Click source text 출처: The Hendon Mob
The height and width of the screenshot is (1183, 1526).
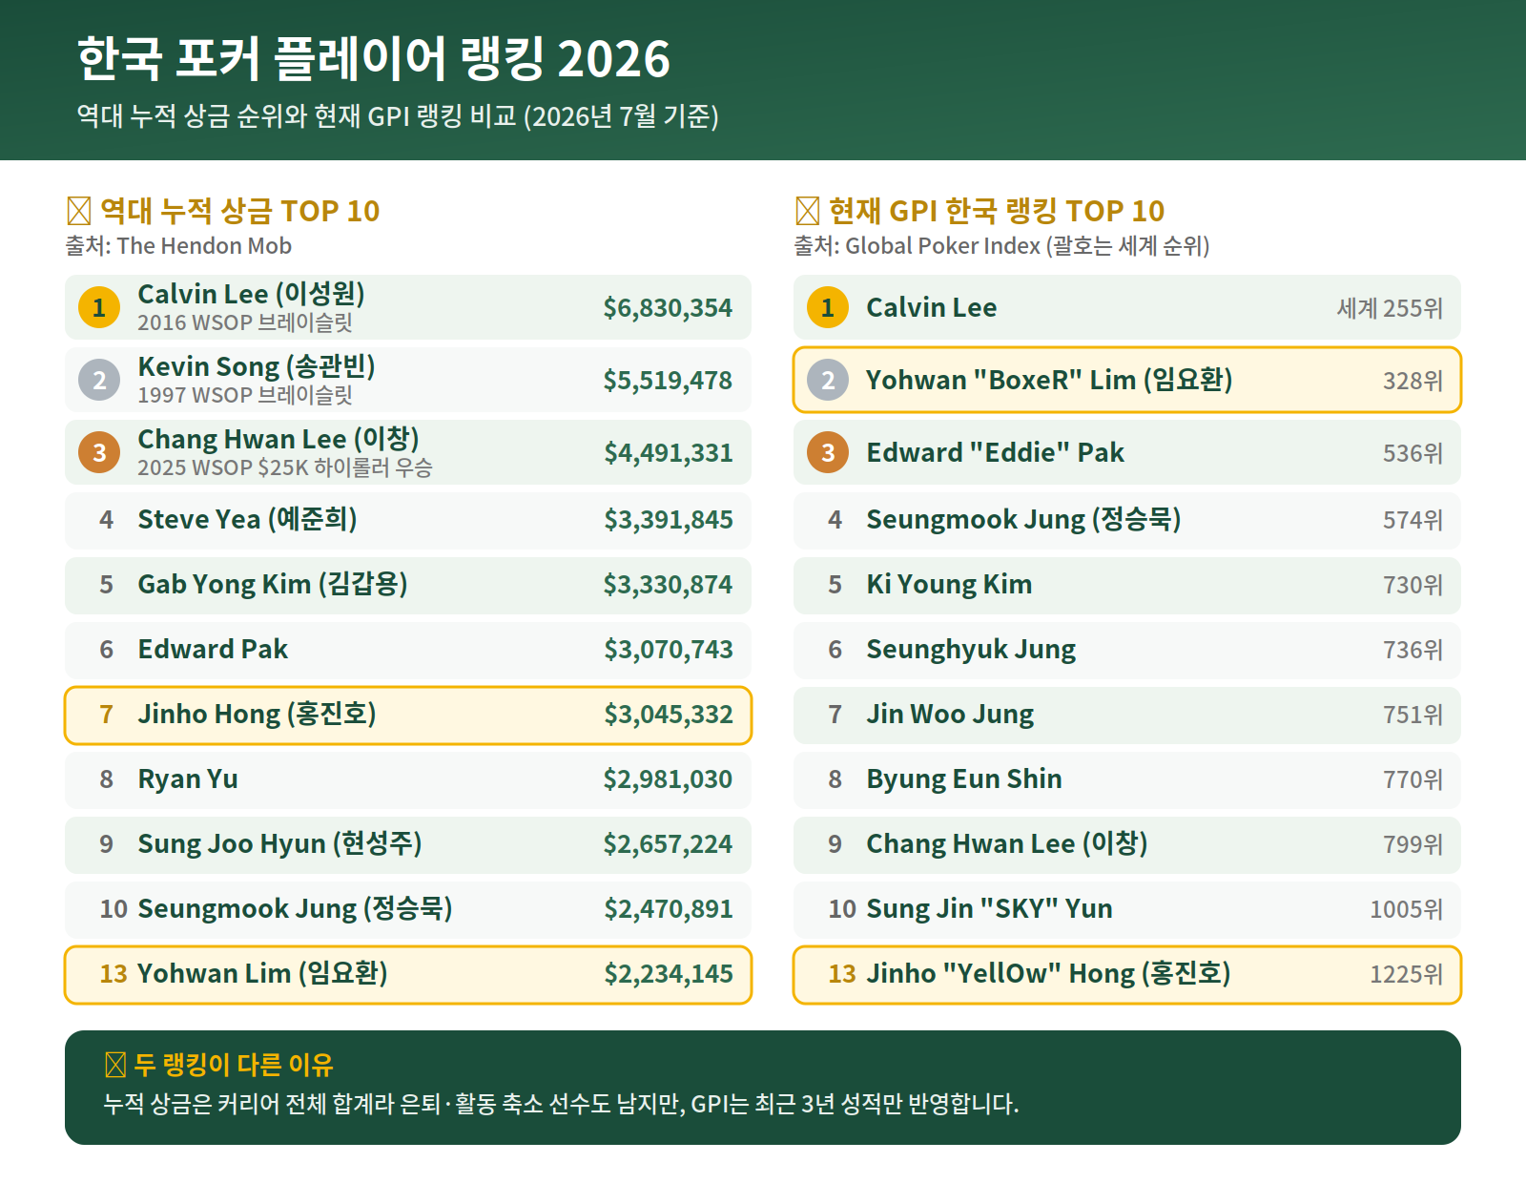[178, 246]
